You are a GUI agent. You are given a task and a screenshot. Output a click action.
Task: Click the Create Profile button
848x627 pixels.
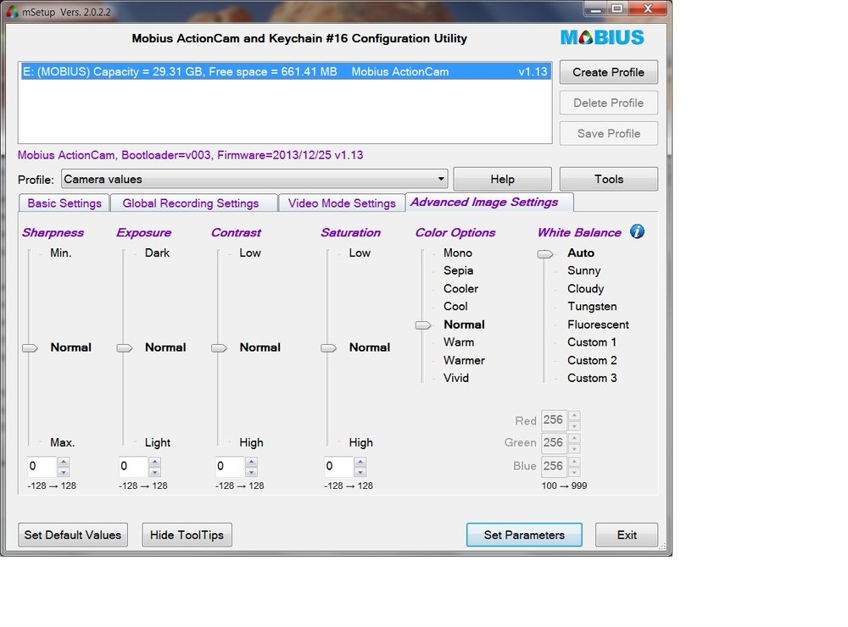coord(608,72)
